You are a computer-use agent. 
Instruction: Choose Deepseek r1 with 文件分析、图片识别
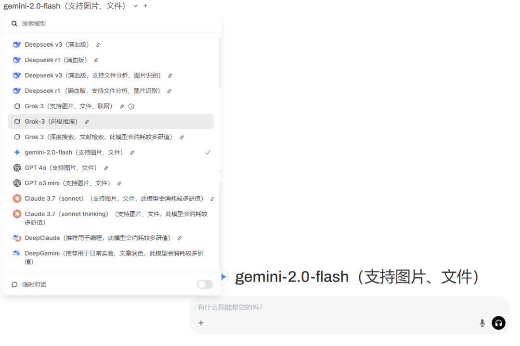pos(110,91)
